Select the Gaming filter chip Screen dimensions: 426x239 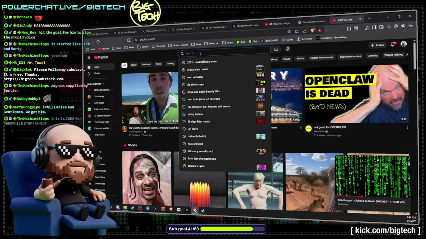click(170, 64)
